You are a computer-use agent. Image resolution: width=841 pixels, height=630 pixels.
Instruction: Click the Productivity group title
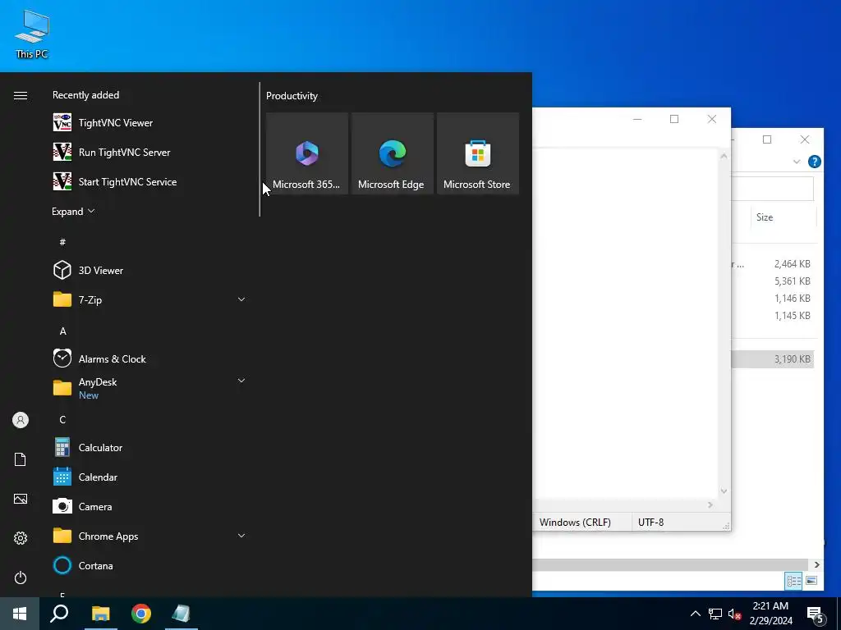tap(292, 96)
